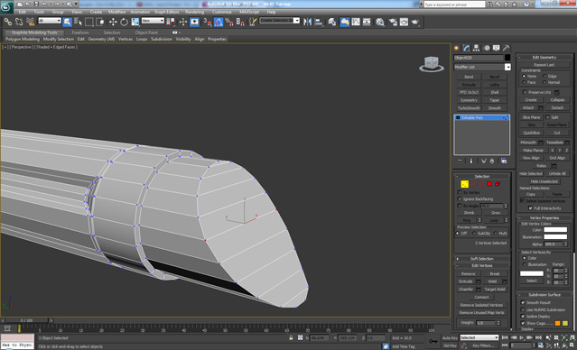577x350 pixels.
Task: Activate the Select and Scale tool
Action: point(135,22)
